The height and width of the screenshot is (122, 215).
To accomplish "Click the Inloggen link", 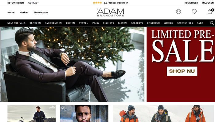I will [x=208, y=3].
